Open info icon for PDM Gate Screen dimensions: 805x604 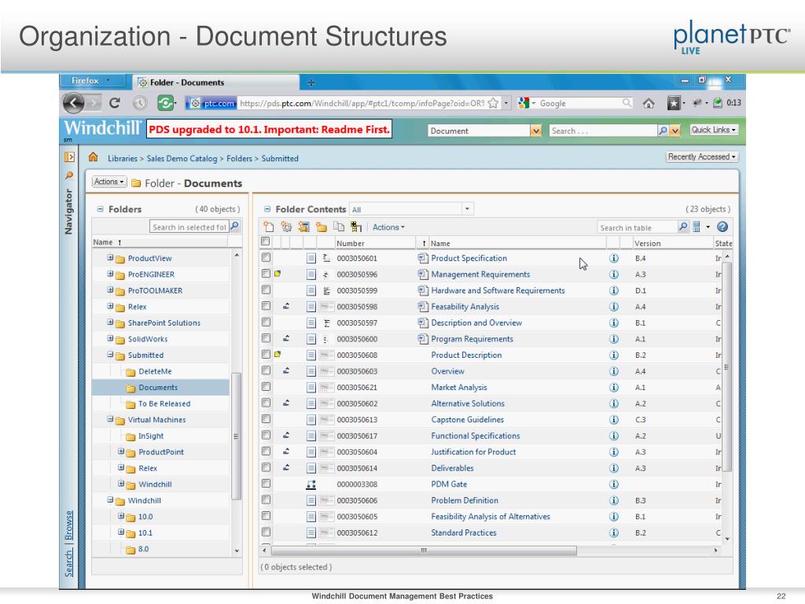tap(613, 484)
